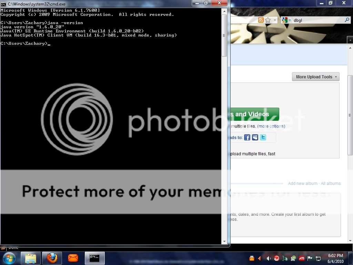Open the tab list arrow in Firefox

pos(350,40)
